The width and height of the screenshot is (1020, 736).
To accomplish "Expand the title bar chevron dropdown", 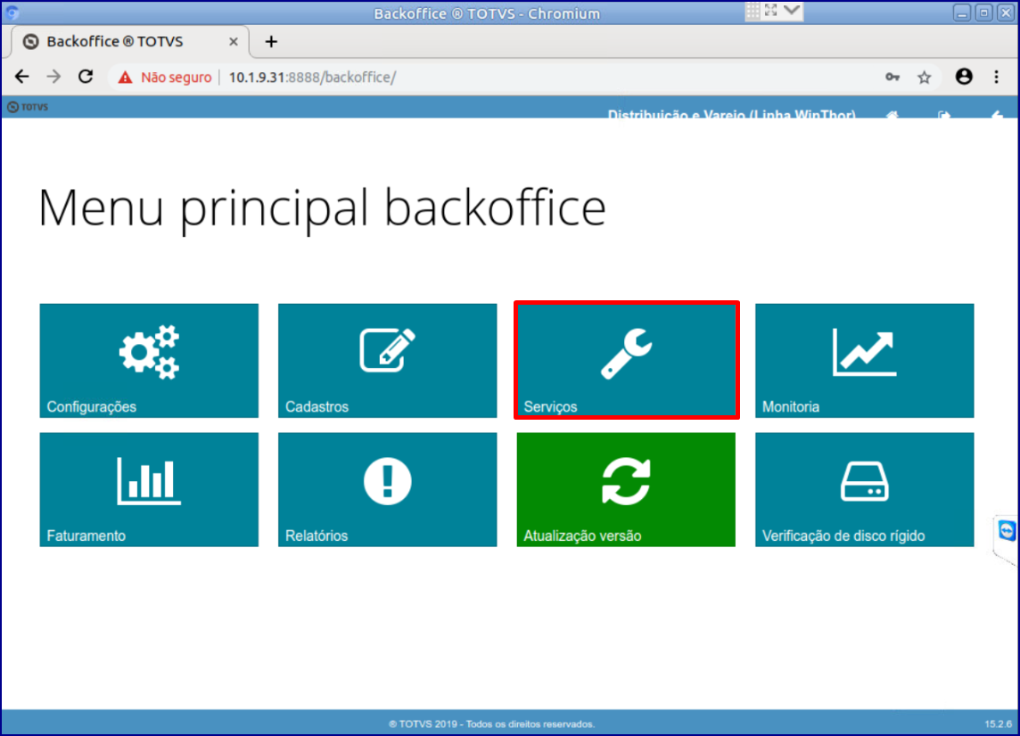I will click(x=792, y=11).
